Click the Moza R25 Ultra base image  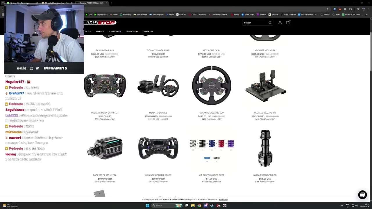(x=105, y=148)
